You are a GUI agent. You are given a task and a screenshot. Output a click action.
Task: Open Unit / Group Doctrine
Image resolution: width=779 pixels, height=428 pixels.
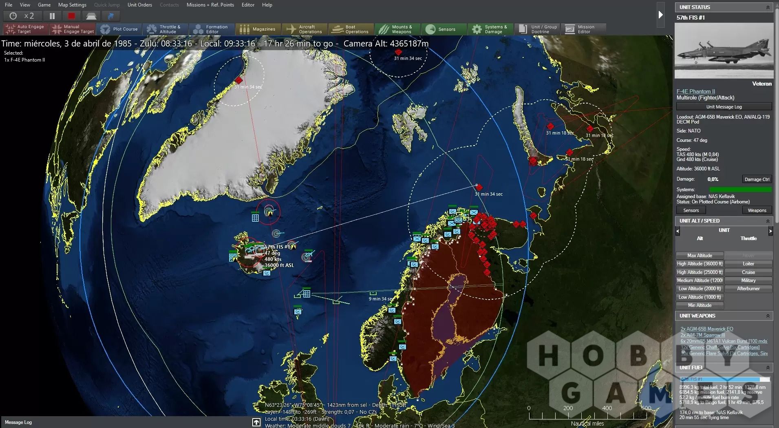(537, 29)
